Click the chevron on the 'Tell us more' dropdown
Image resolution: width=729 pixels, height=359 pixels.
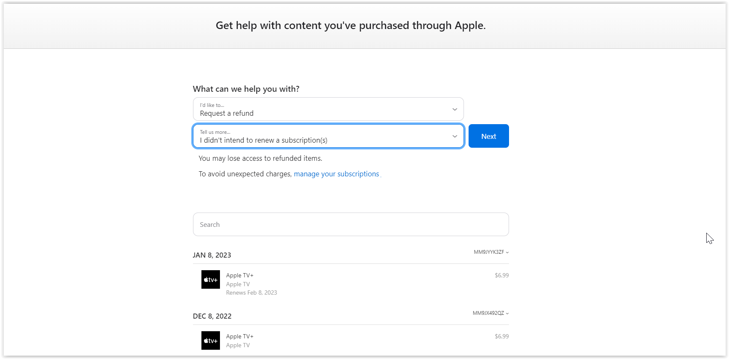tap(455, 136)
